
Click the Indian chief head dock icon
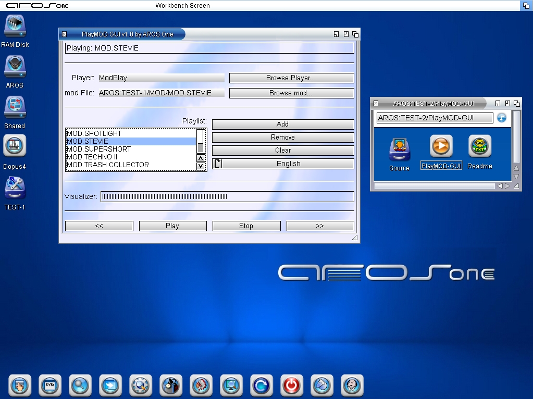pos(201,385)
